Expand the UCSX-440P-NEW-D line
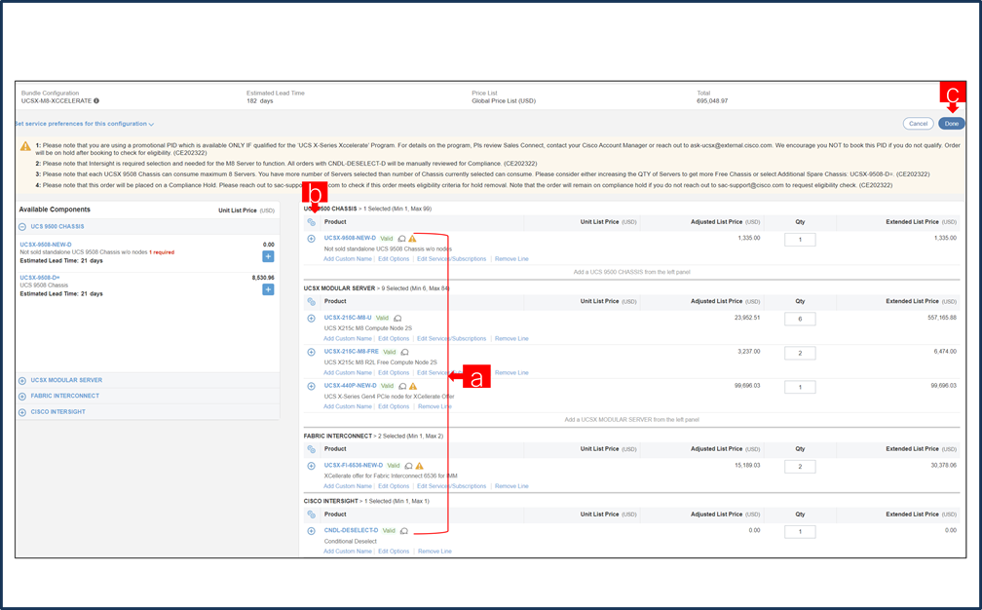Viewport: 982px width, 610px height. [312, 386]
